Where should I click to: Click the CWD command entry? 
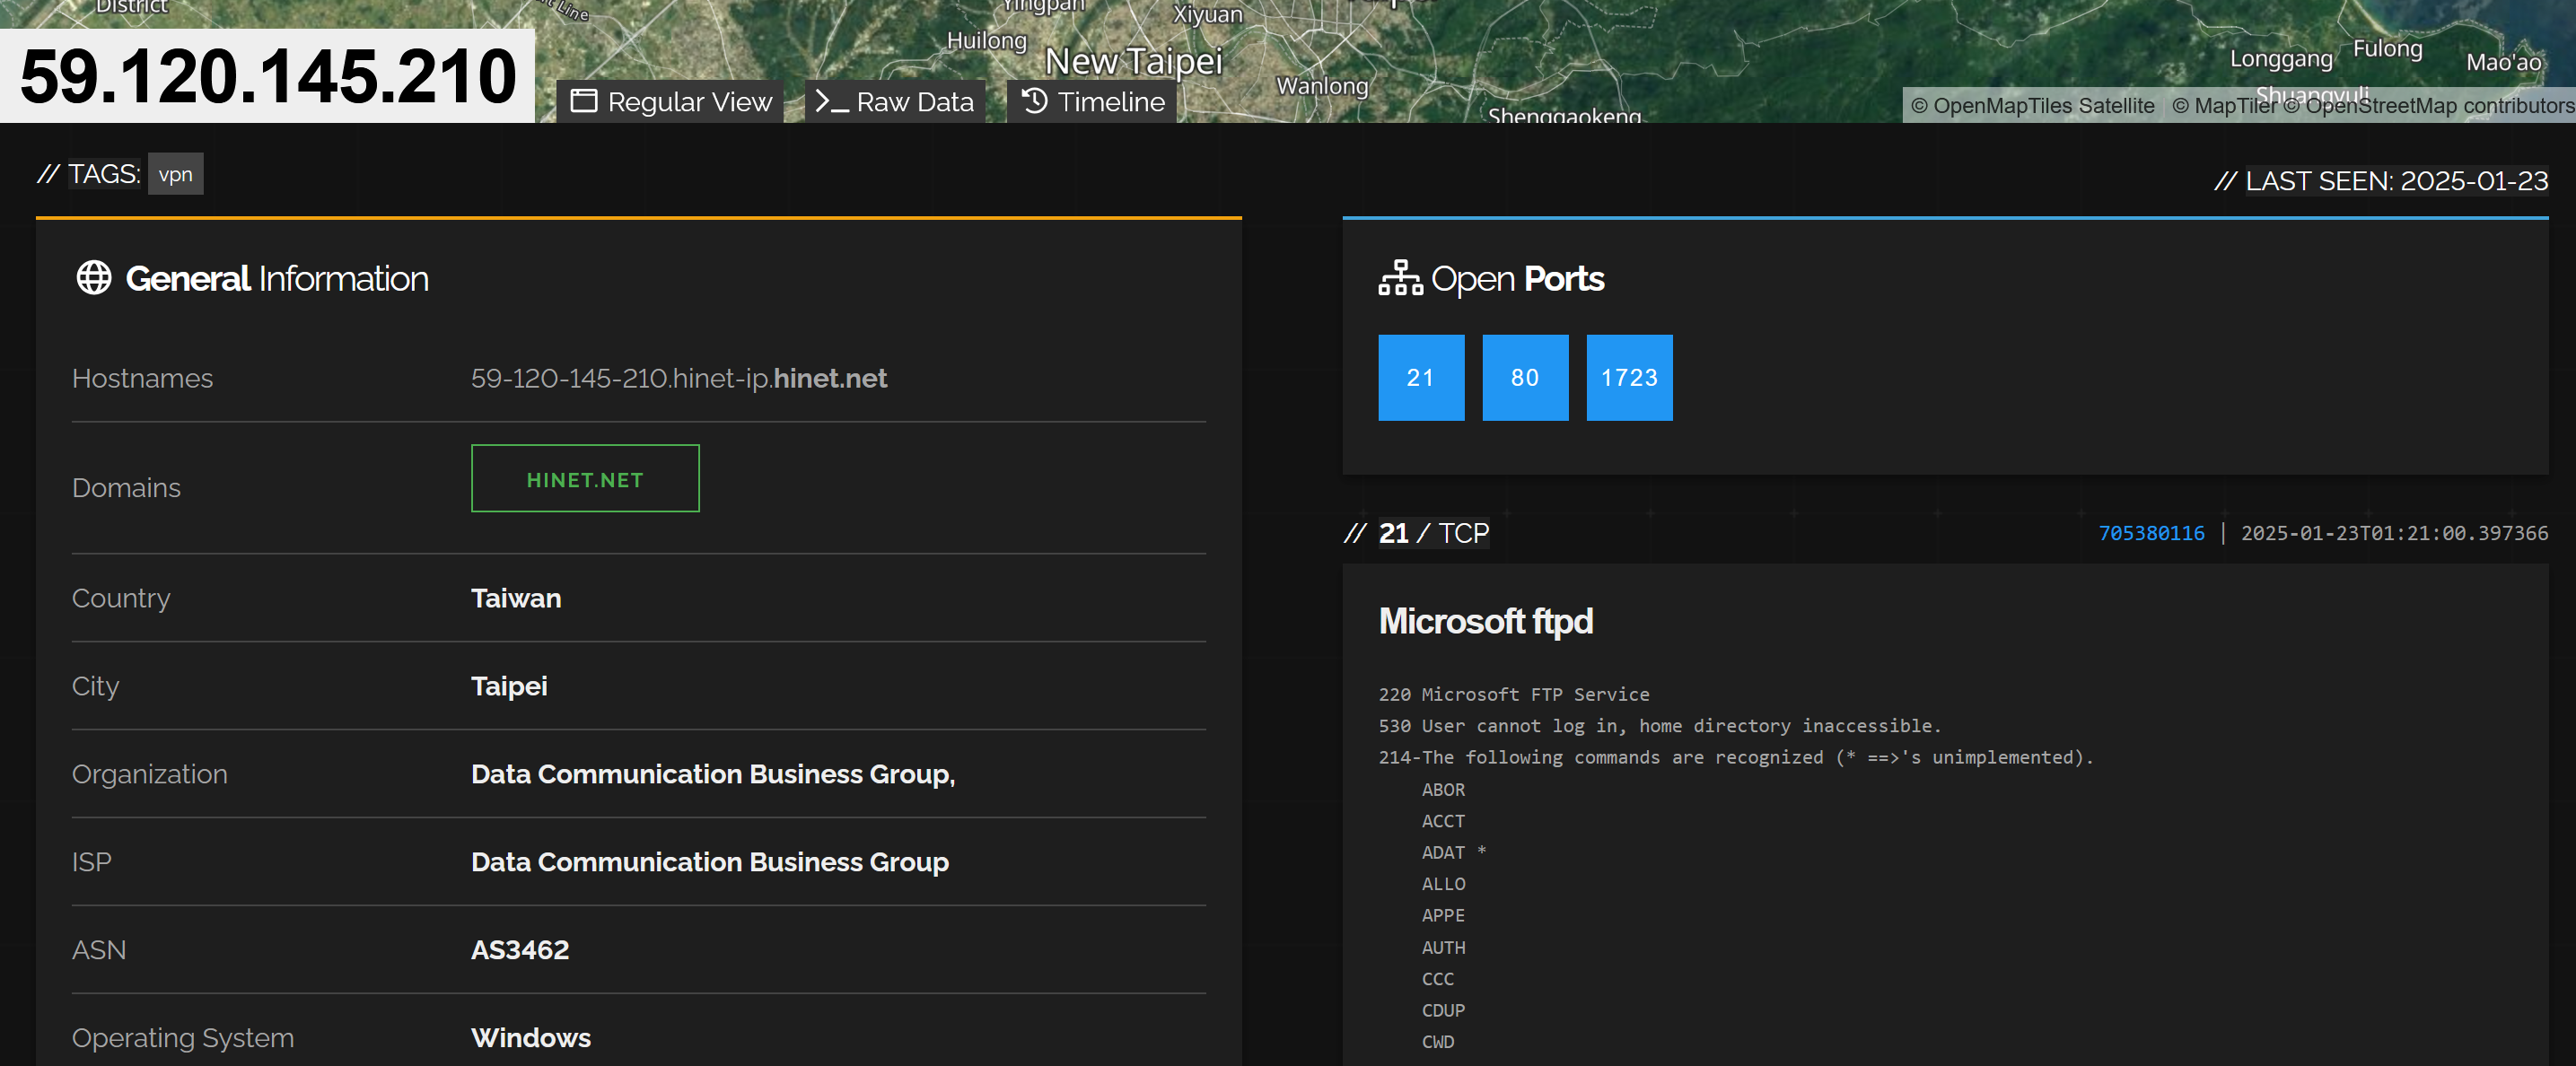pyautogui.click(x=1438, y=1042)
